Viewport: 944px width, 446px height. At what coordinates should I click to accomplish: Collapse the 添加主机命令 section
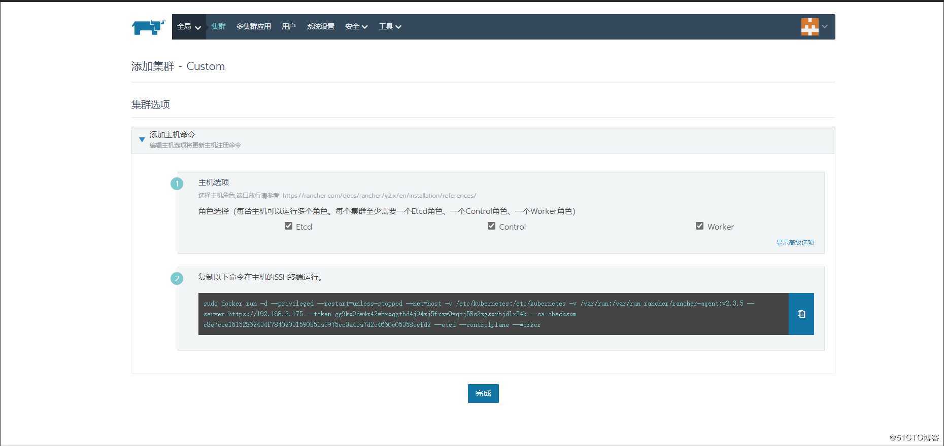(x=142, y=139)
